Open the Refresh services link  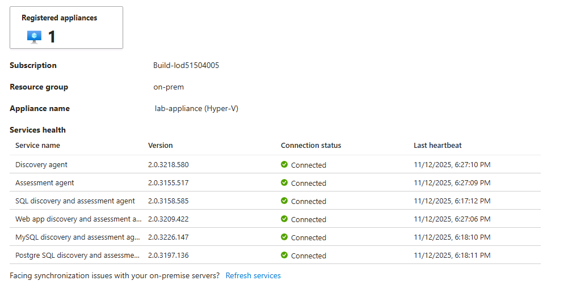(253, 275)
